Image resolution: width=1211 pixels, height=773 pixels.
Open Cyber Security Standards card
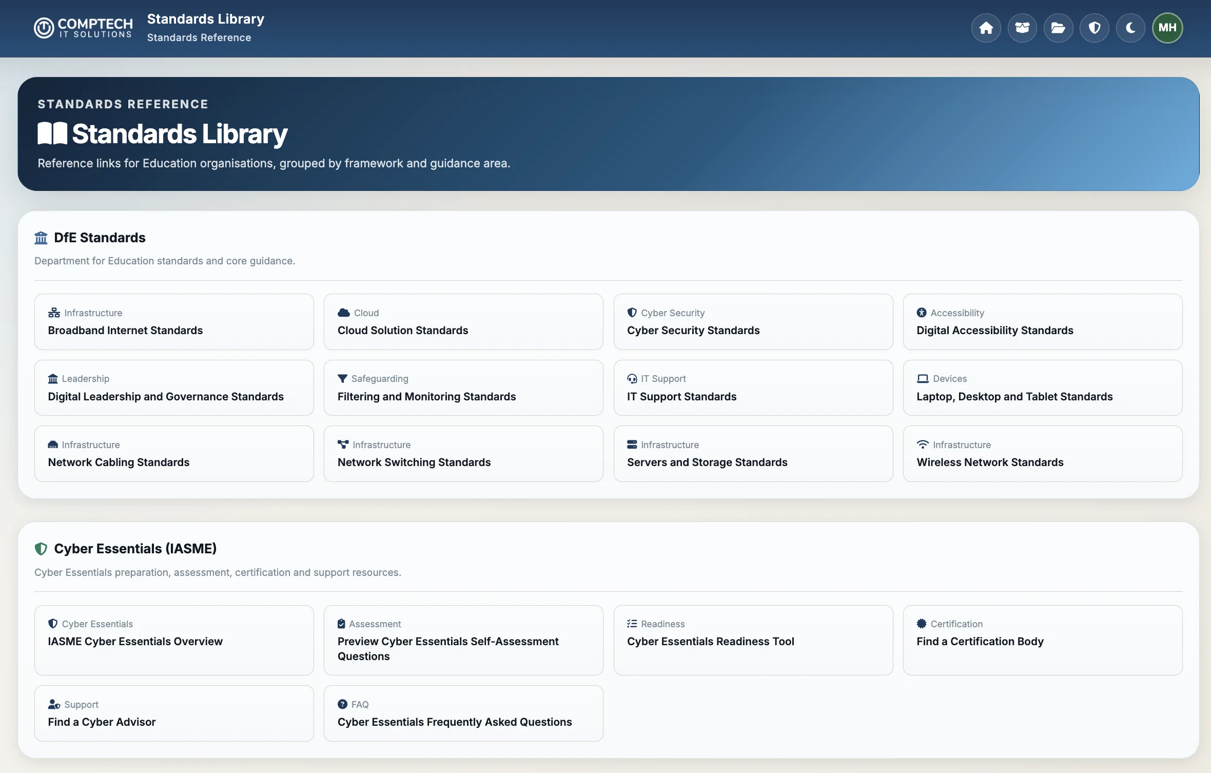[x=753, y=322]
